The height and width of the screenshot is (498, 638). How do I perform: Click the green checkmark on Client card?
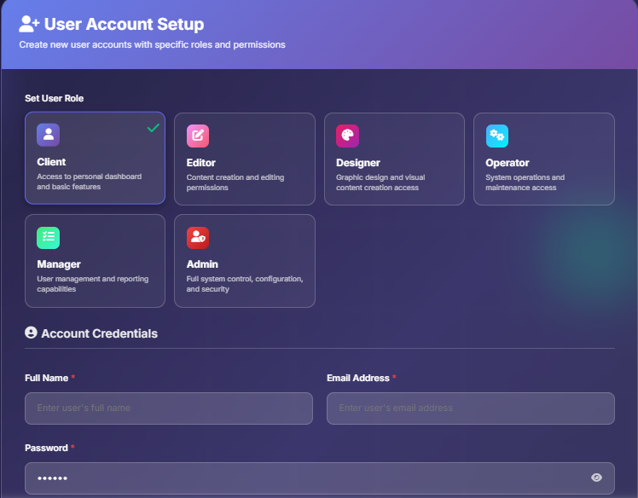153,128
